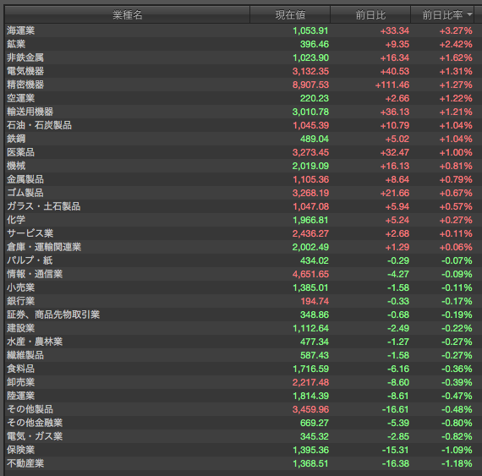Select the パルプ・紙 sector name
482x476 pixels.
tap(30, 260)
